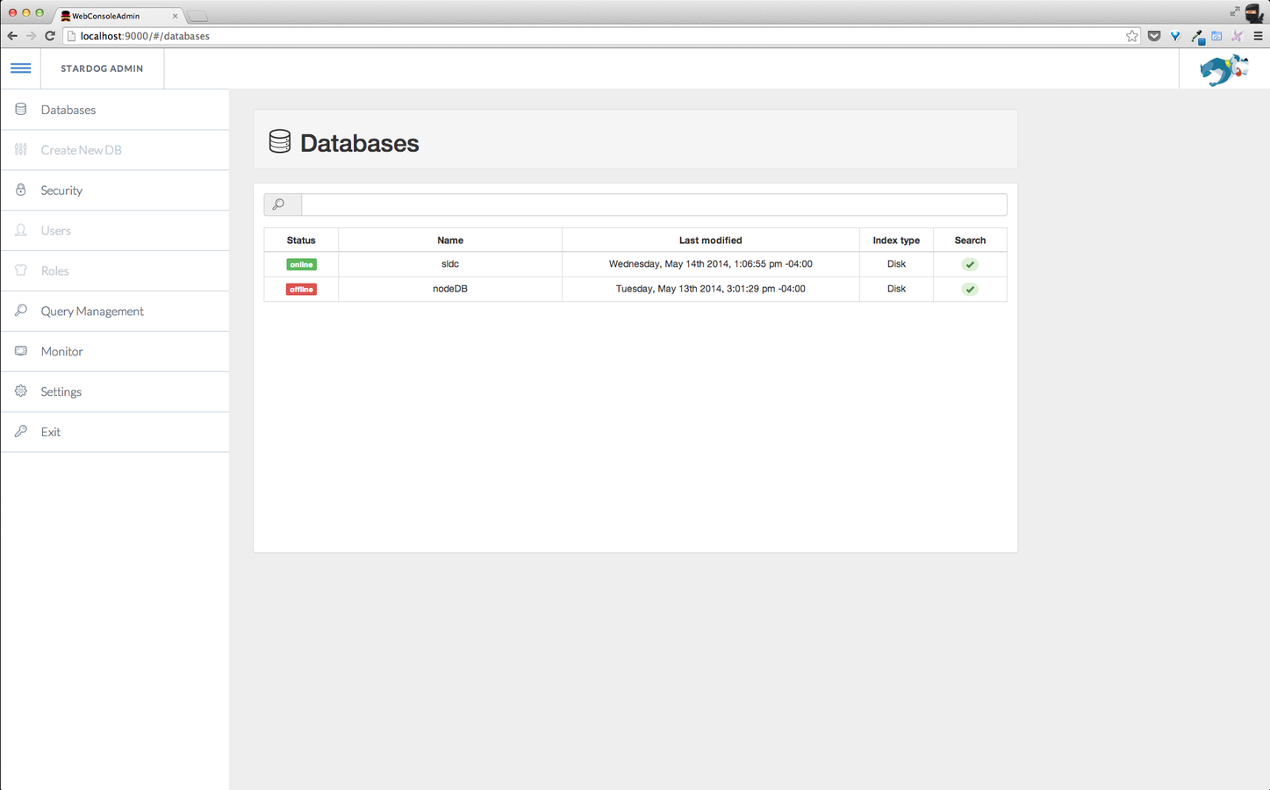Select the Exit menu item
The width and height of the screenshot is (1270, 790).
(x=115, y=433)
